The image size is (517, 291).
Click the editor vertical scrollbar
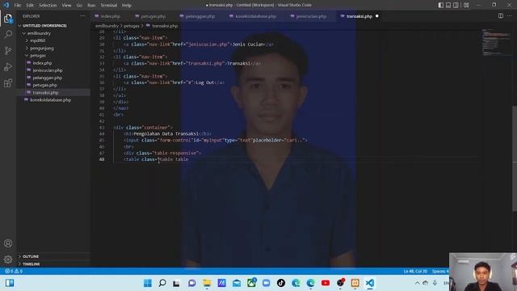click(515, 158)
